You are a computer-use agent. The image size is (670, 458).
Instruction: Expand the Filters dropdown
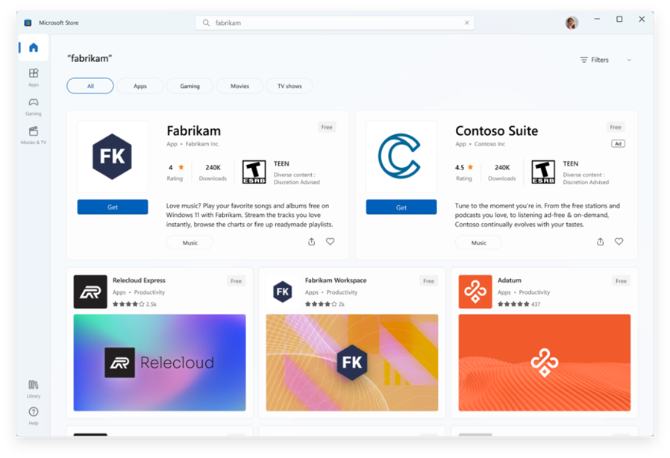[x=606, y=60]
